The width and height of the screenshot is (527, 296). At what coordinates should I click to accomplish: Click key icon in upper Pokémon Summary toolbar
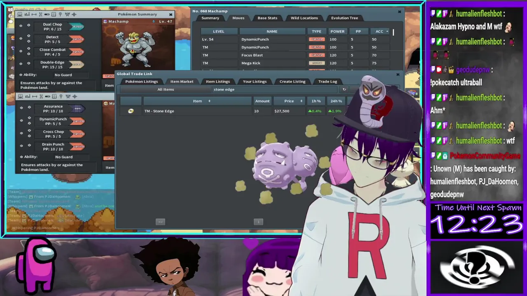60,14
